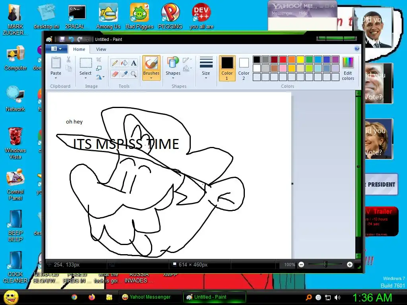Select the Fill with color bucket tool
This screenshot has width=407, height=305.
124,63
